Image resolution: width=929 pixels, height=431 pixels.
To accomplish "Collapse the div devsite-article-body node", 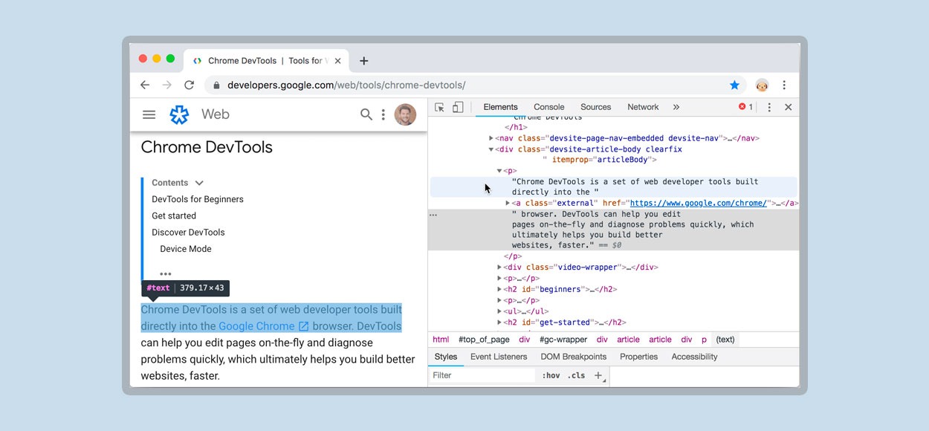I will coord(491,149).
